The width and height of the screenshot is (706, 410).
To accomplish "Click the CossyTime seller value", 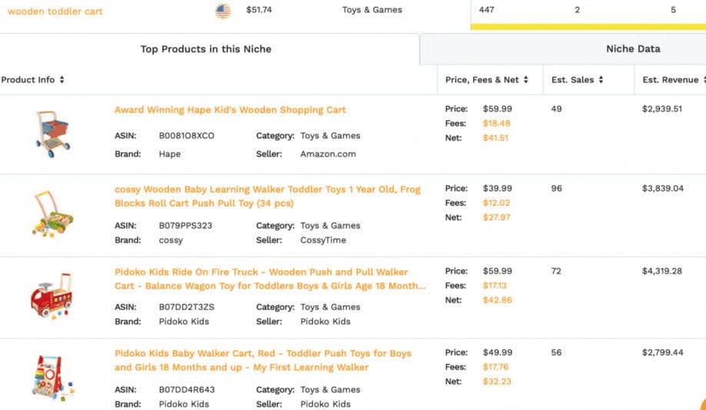I will (323, 240).
